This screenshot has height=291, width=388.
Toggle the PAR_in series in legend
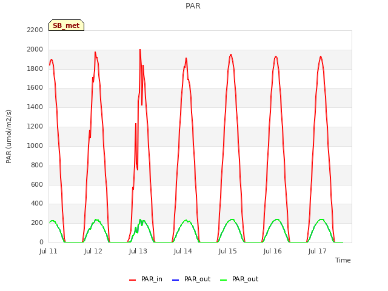pyautogui.click(x=145, y=279)
